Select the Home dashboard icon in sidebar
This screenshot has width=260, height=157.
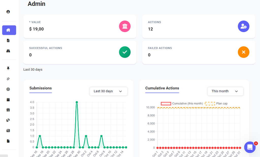(9, 30)
